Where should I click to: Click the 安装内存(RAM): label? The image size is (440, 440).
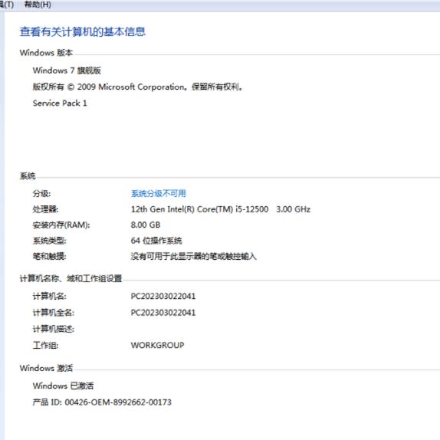pyautogui.click(x=61, y=225)
